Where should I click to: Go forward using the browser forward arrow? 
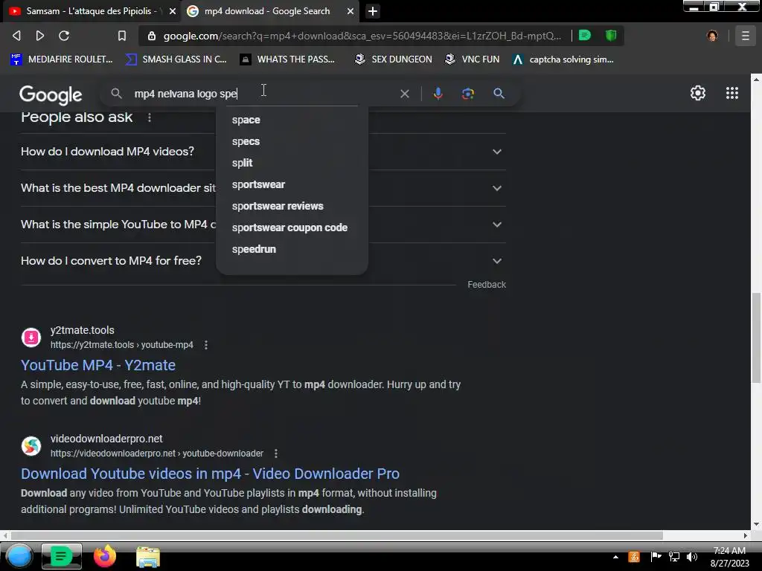pos(40,36)
